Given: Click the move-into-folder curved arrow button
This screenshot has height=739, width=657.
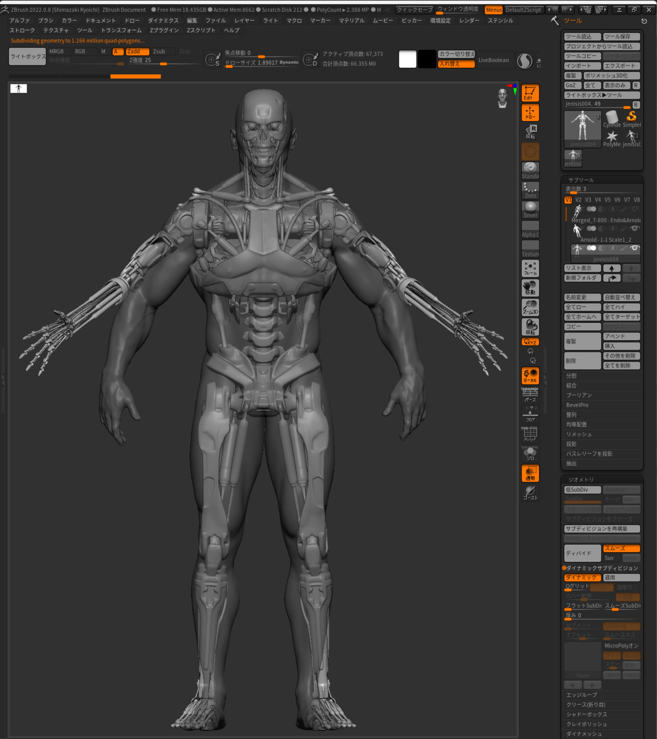Looking at the screenshot, I should point(612,278).
